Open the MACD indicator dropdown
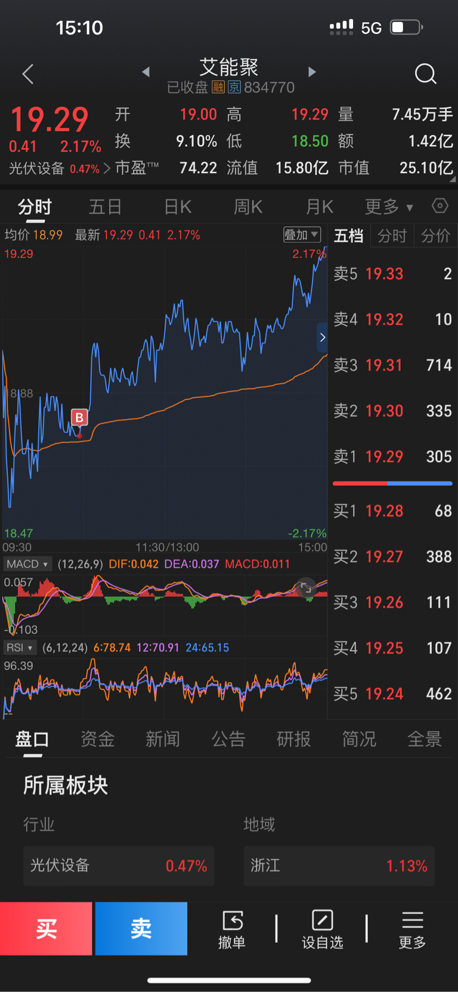This screenshot has width=458, height=992. click(27, 564)
